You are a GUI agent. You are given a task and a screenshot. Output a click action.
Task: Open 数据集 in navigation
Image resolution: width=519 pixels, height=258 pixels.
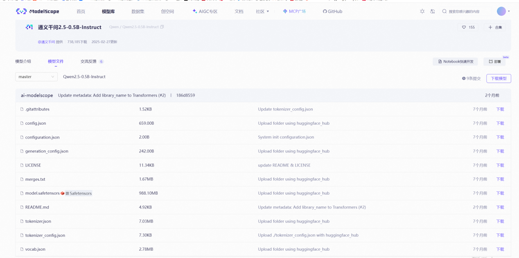[138, 11]
